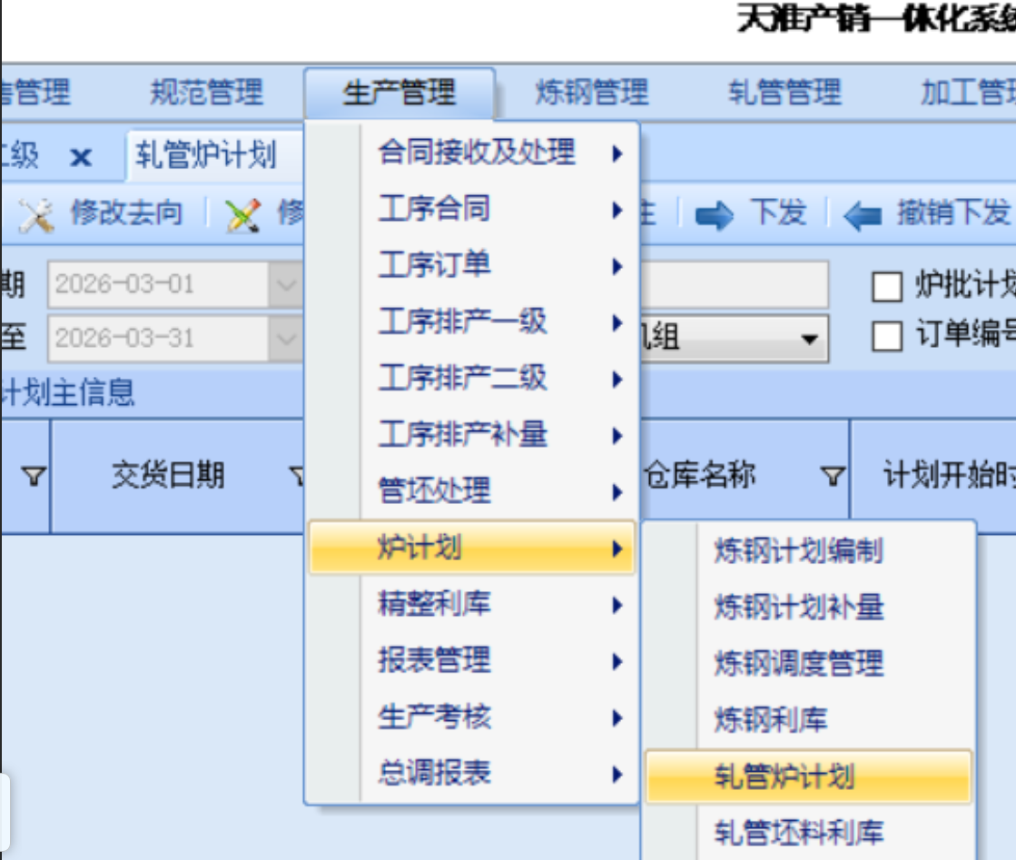Click filter icon on 交货日期 column

[x=297, y=476]
